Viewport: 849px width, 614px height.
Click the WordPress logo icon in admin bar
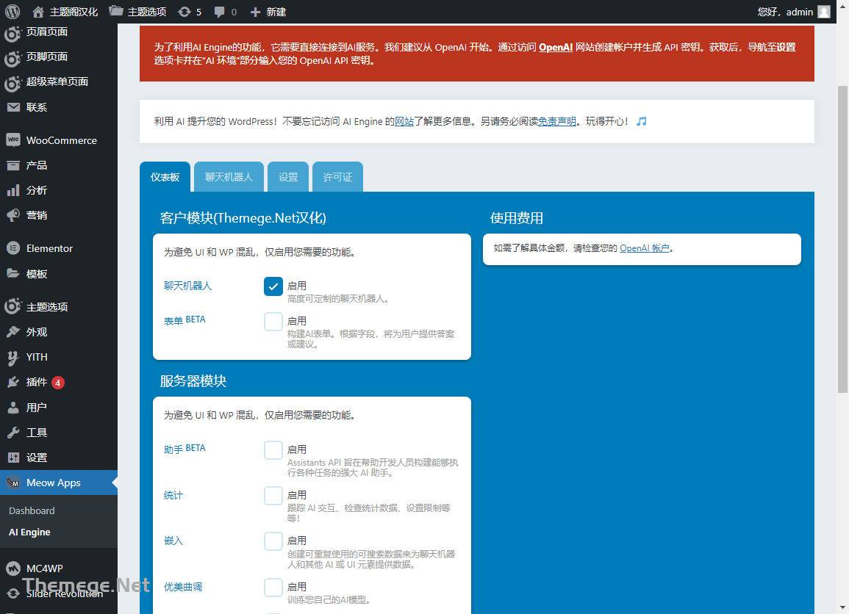click(x=12, y=11)
